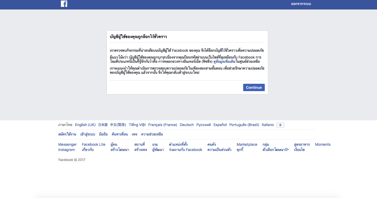The image size is (377, 198).
Task: Open the ผู้คน people link
Action: pyautogui.click(x=114, y=144)
